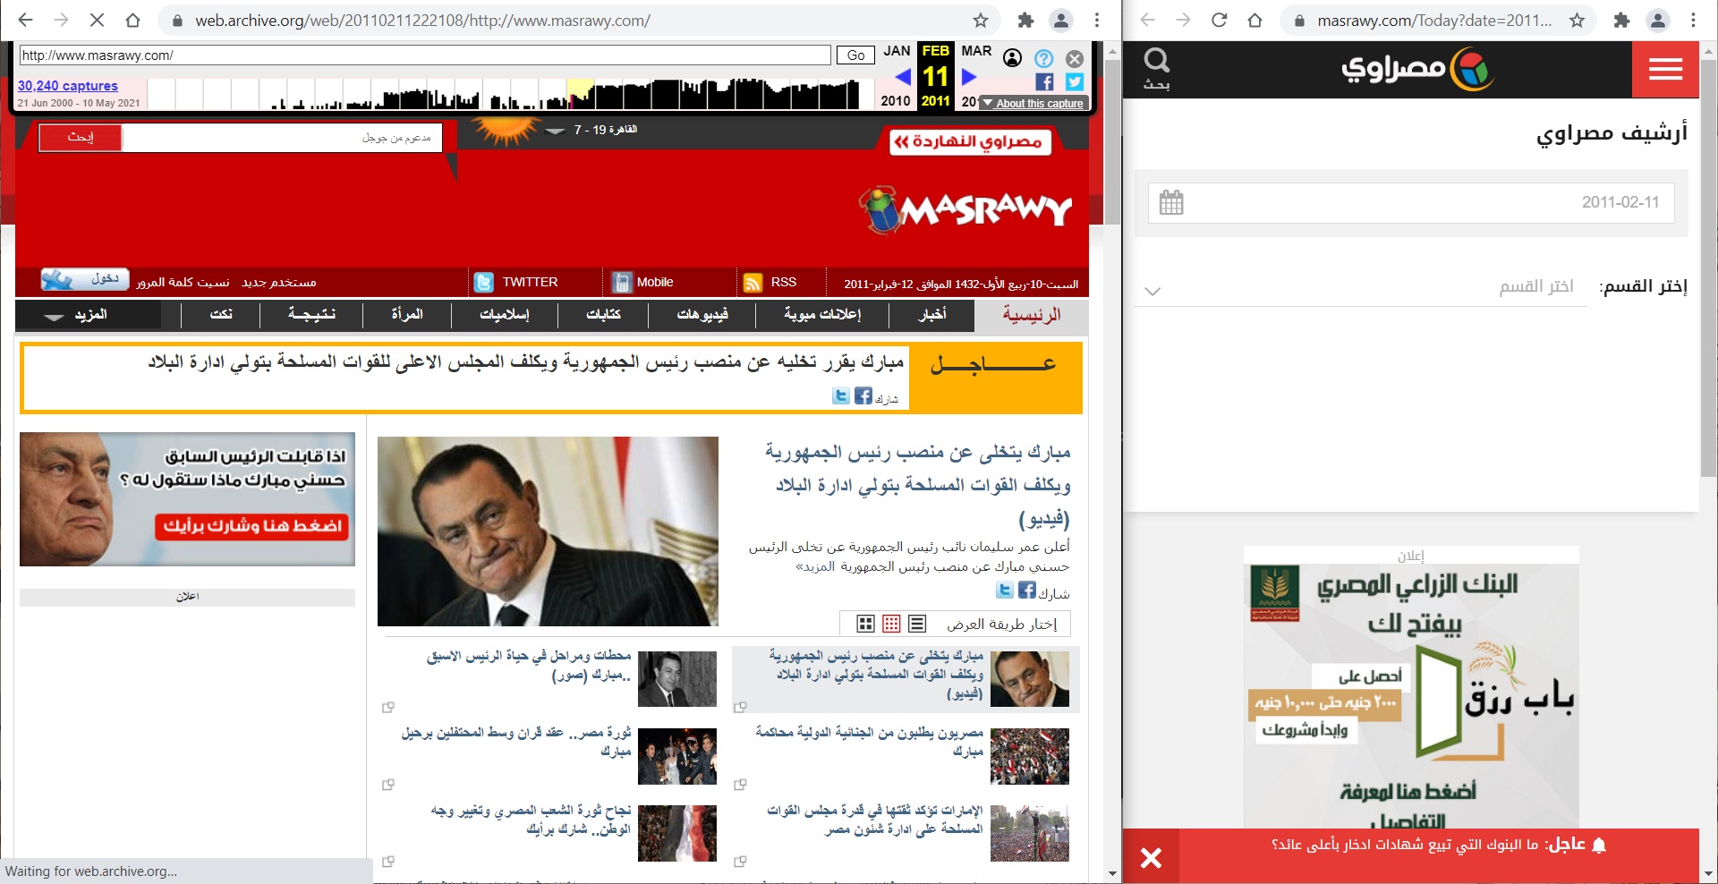Share the capture on Twitter from the Wayback toolbar
The width and height of the screenshot is (1718, 884).
[1075, 82]
